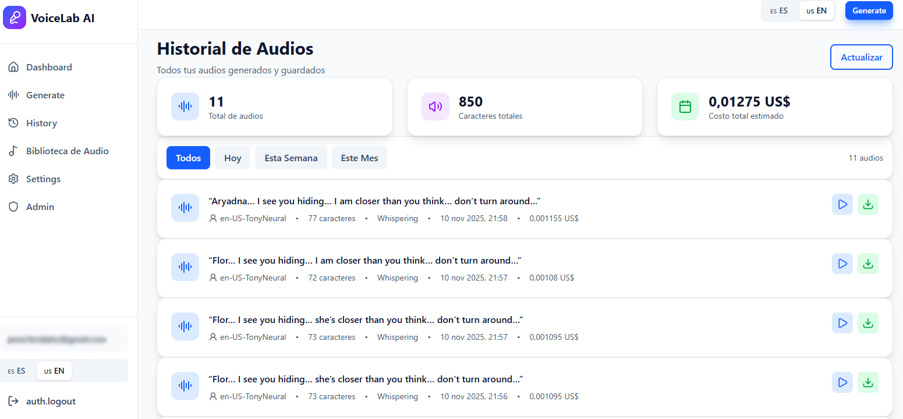Click auth.logout to sign out

pos(51,401)
